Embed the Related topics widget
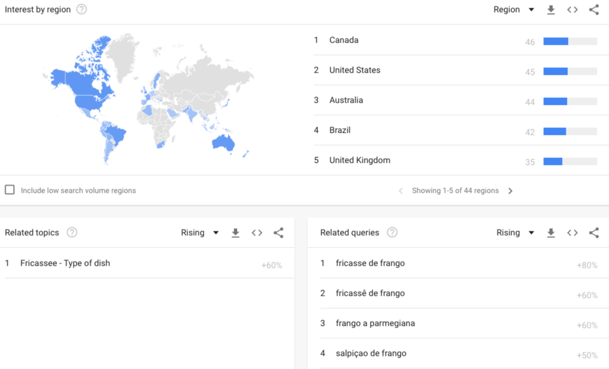609x369 pixels. 257,233
